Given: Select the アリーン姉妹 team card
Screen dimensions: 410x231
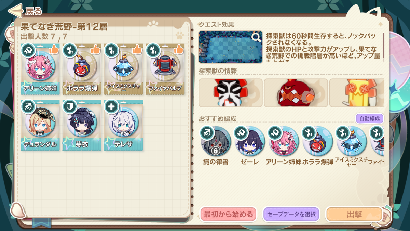Looking at the screenshot, I should (x=40, y=69).
